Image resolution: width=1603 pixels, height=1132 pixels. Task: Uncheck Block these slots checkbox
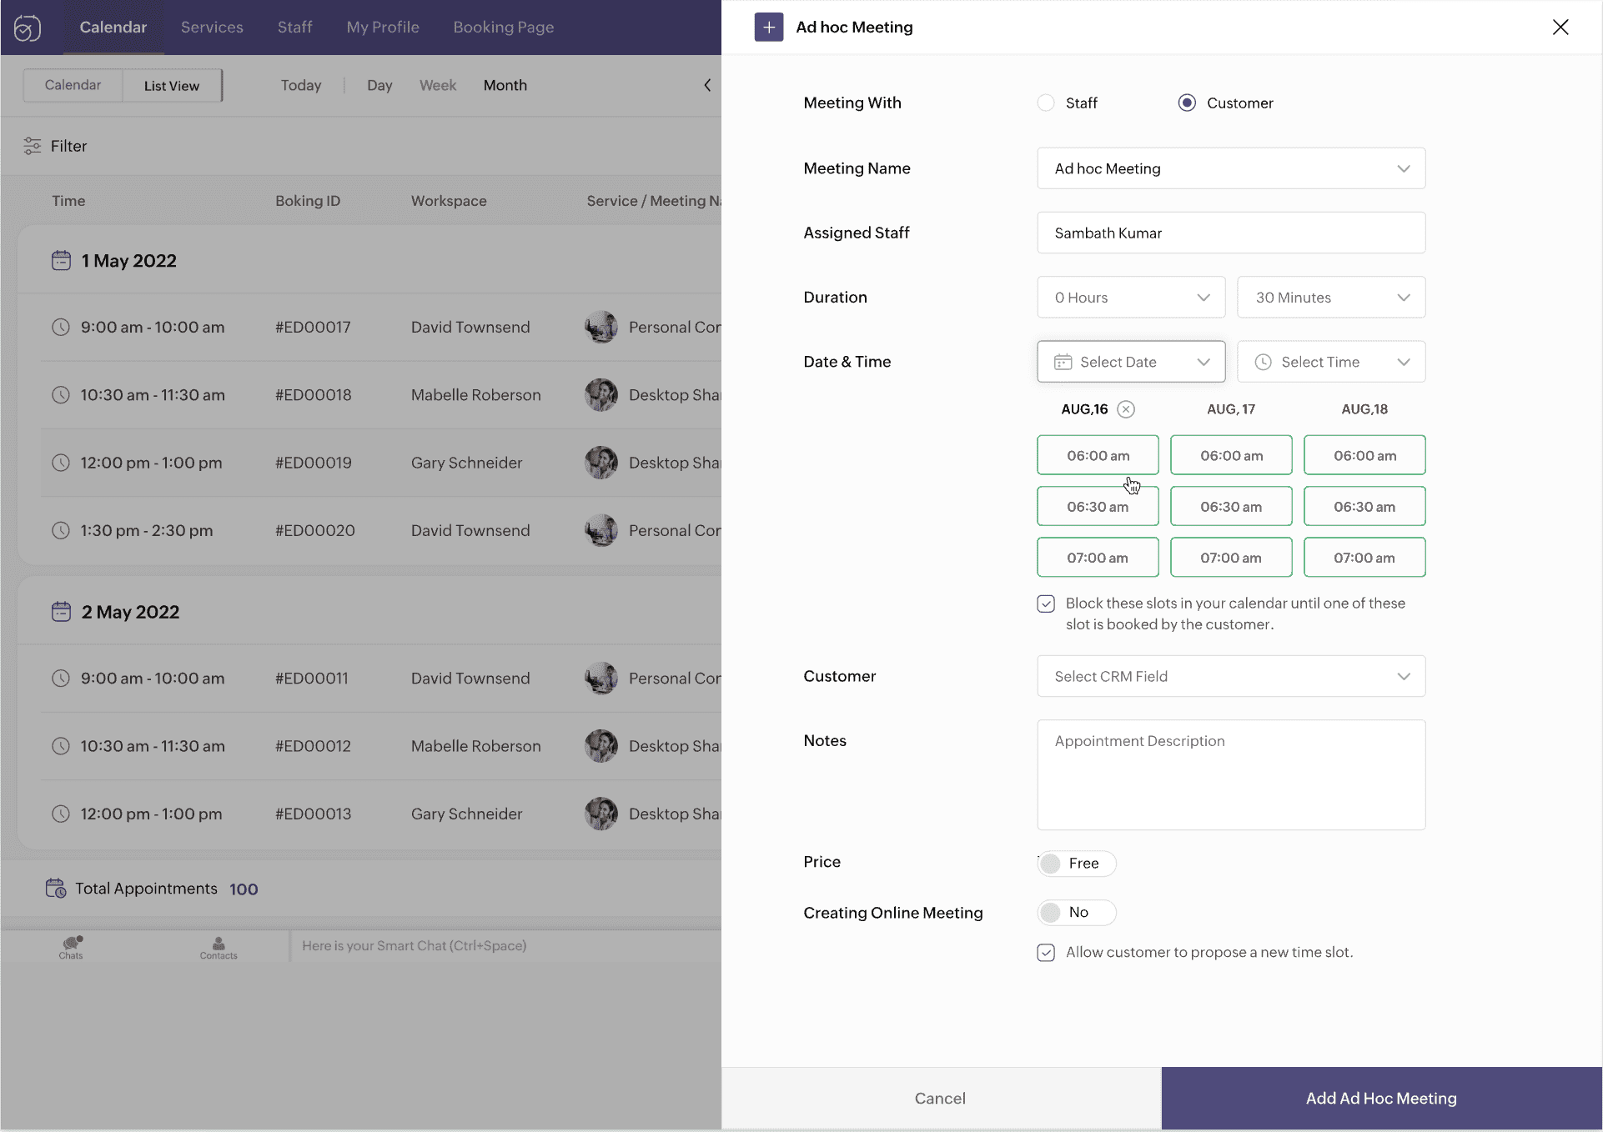pyautogui.click(x=1046, y=604)
